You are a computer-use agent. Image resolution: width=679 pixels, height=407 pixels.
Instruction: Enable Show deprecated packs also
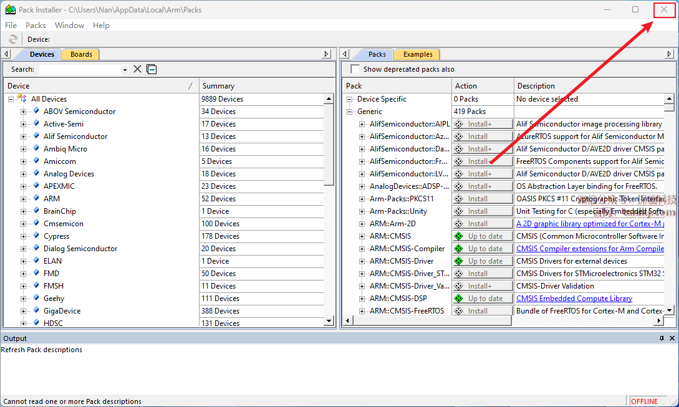(355, 69)
